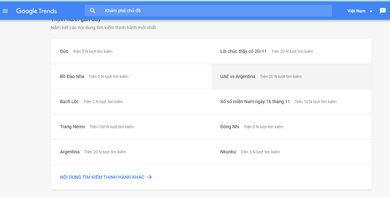Open the hamburger navigation menu
This screenshot has width=390, height=197.
tap(5, 11)
